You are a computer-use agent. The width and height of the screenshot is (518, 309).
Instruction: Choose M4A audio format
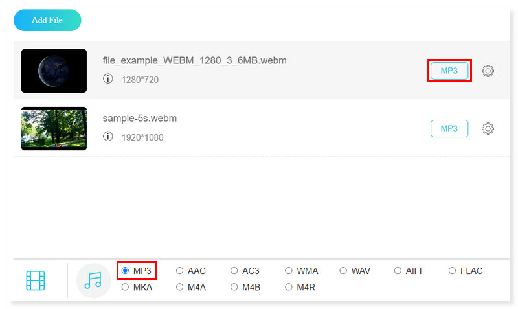coord(180,287)
